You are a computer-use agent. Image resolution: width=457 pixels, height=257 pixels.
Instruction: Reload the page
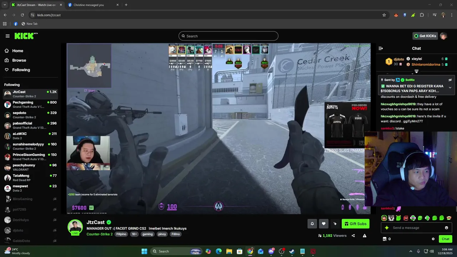tap(22, 15)
